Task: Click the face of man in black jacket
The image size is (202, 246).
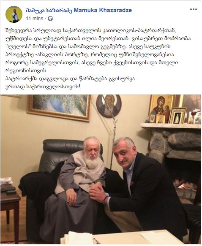Action: coord(125,156)
